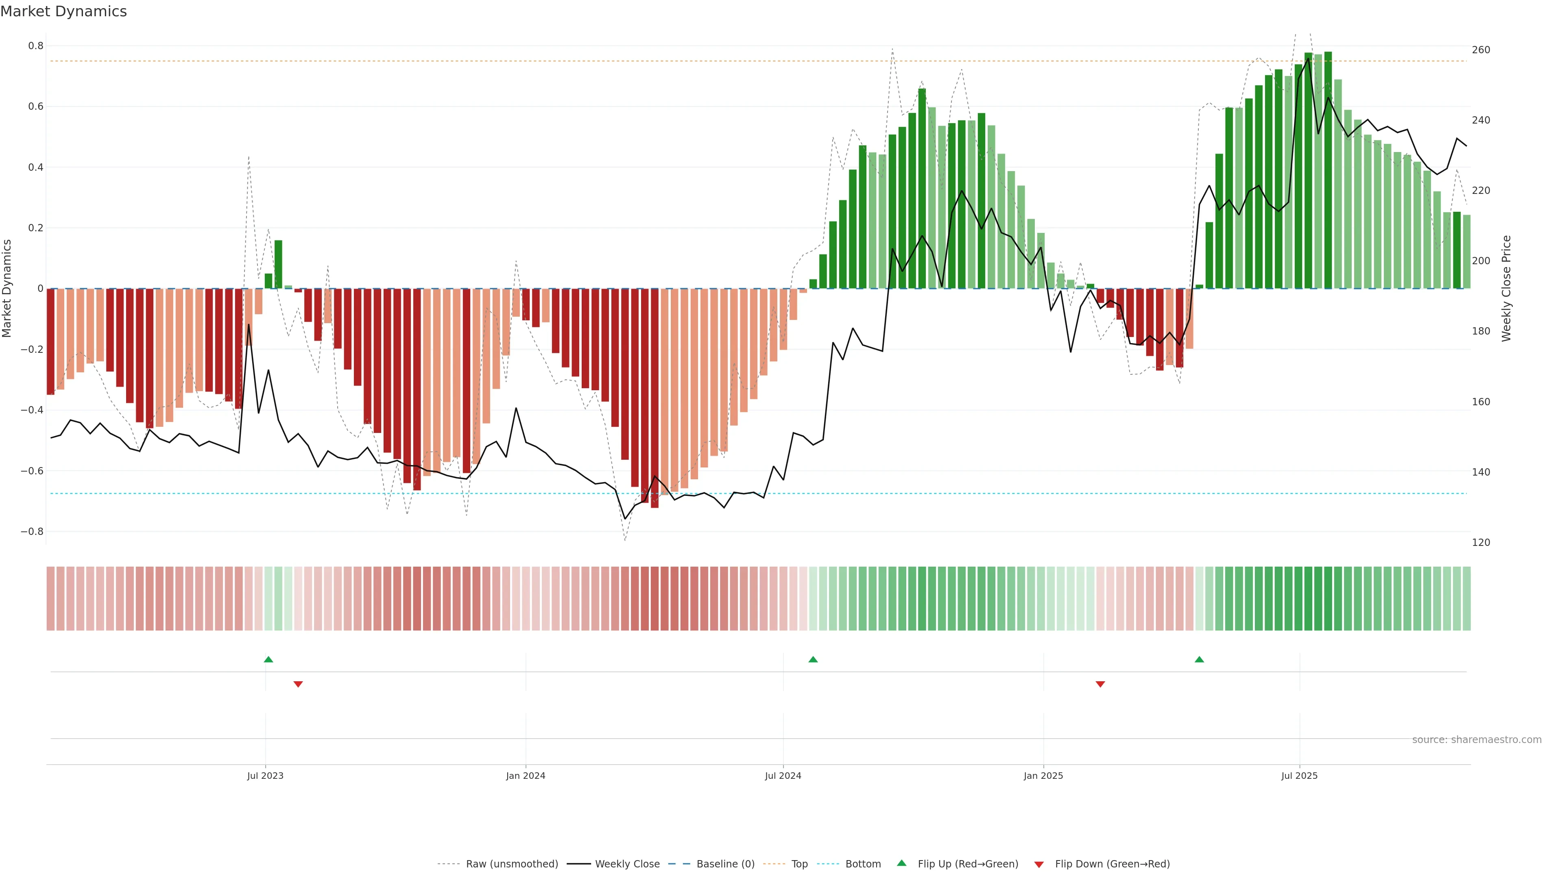Click the Market Dynamics chart title
This screenshot has width=1562, height=878.
tap(64, 11)
